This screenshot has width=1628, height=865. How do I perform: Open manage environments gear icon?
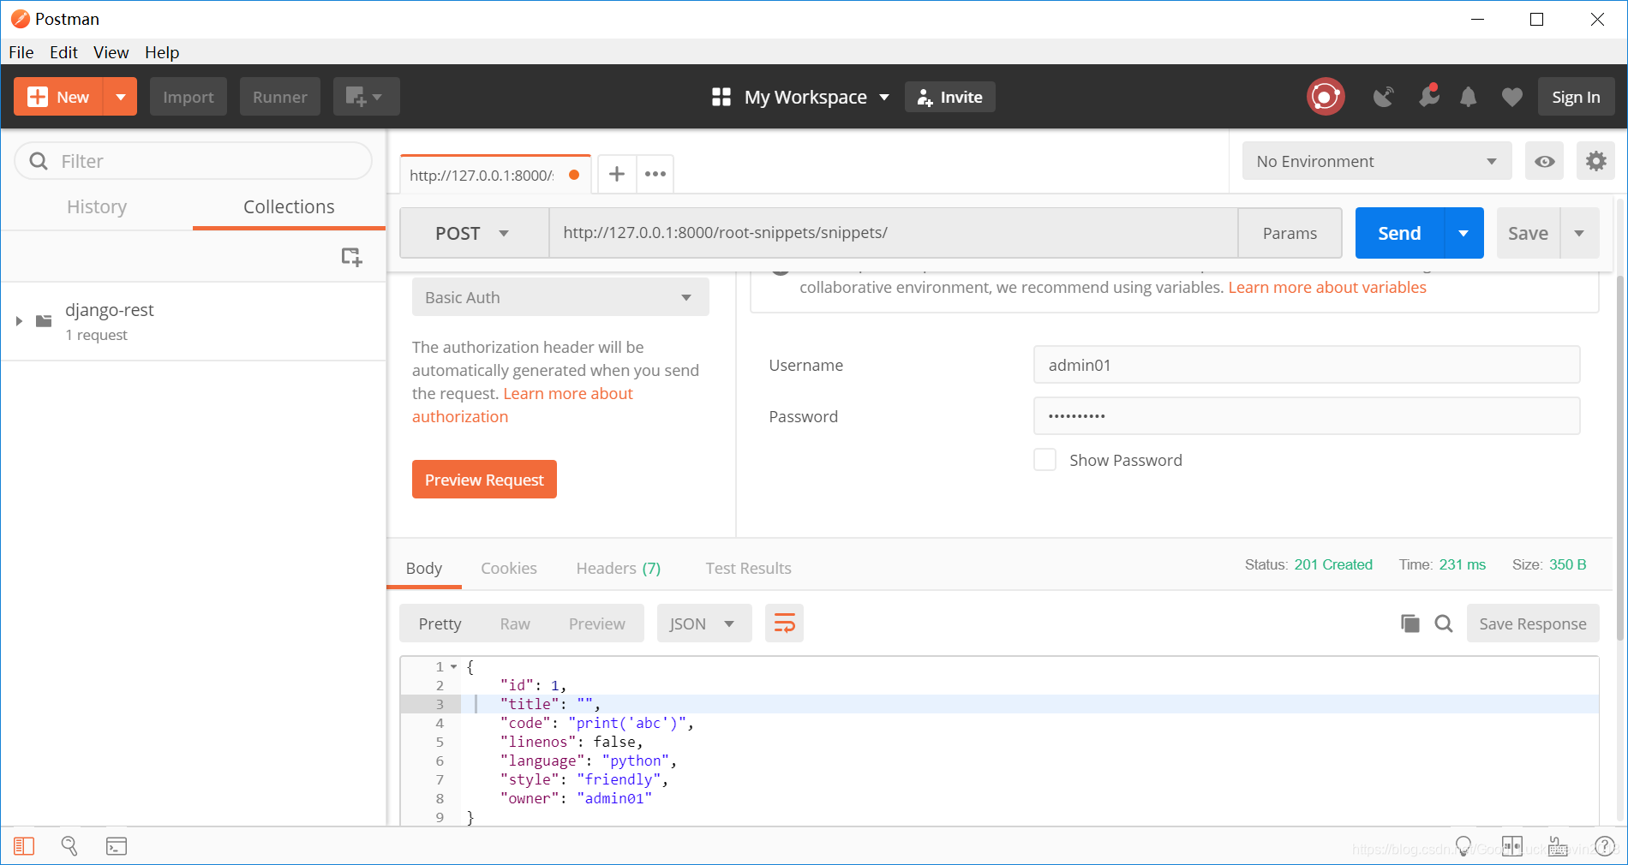pos(1595,161)
